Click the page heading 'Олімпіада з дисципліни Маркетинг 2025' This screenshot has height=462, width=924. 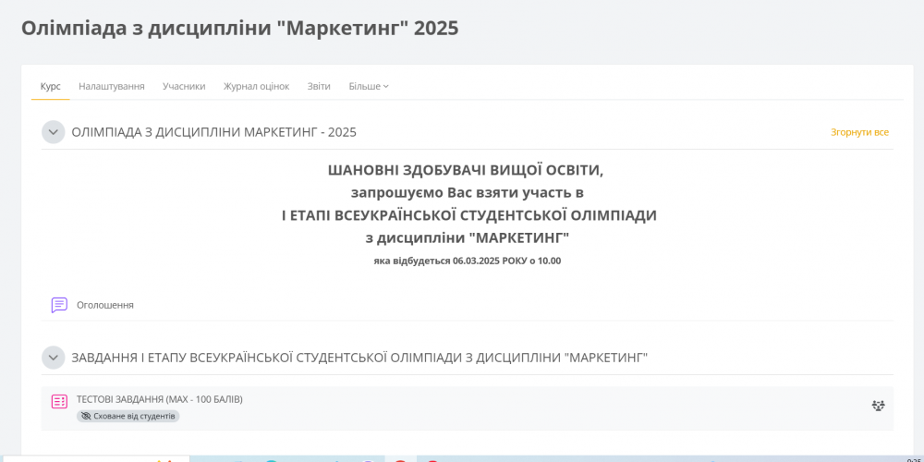pos(240,28)
